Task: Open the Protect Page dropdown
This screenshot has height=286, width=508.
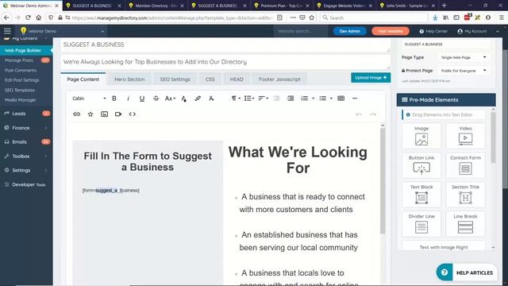Action: 464,71
